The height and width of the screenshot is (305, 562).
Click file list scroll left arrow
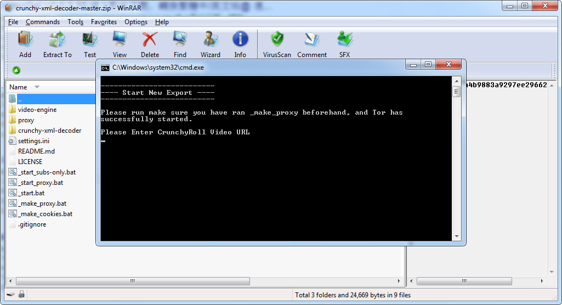tap(10, 281)
